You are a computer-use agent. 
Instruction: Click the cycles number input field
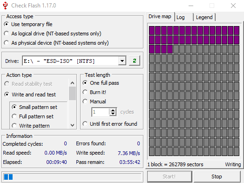click(x=101, y=112)
